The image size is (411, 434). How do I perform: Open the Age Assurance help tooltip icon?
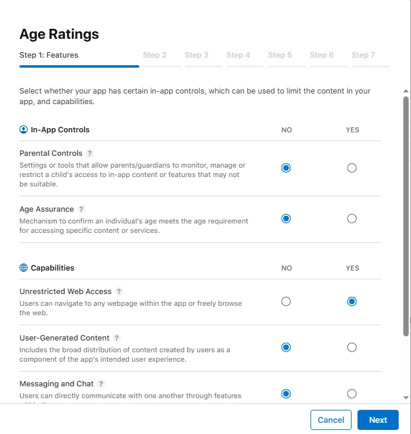tap(81, 209)
